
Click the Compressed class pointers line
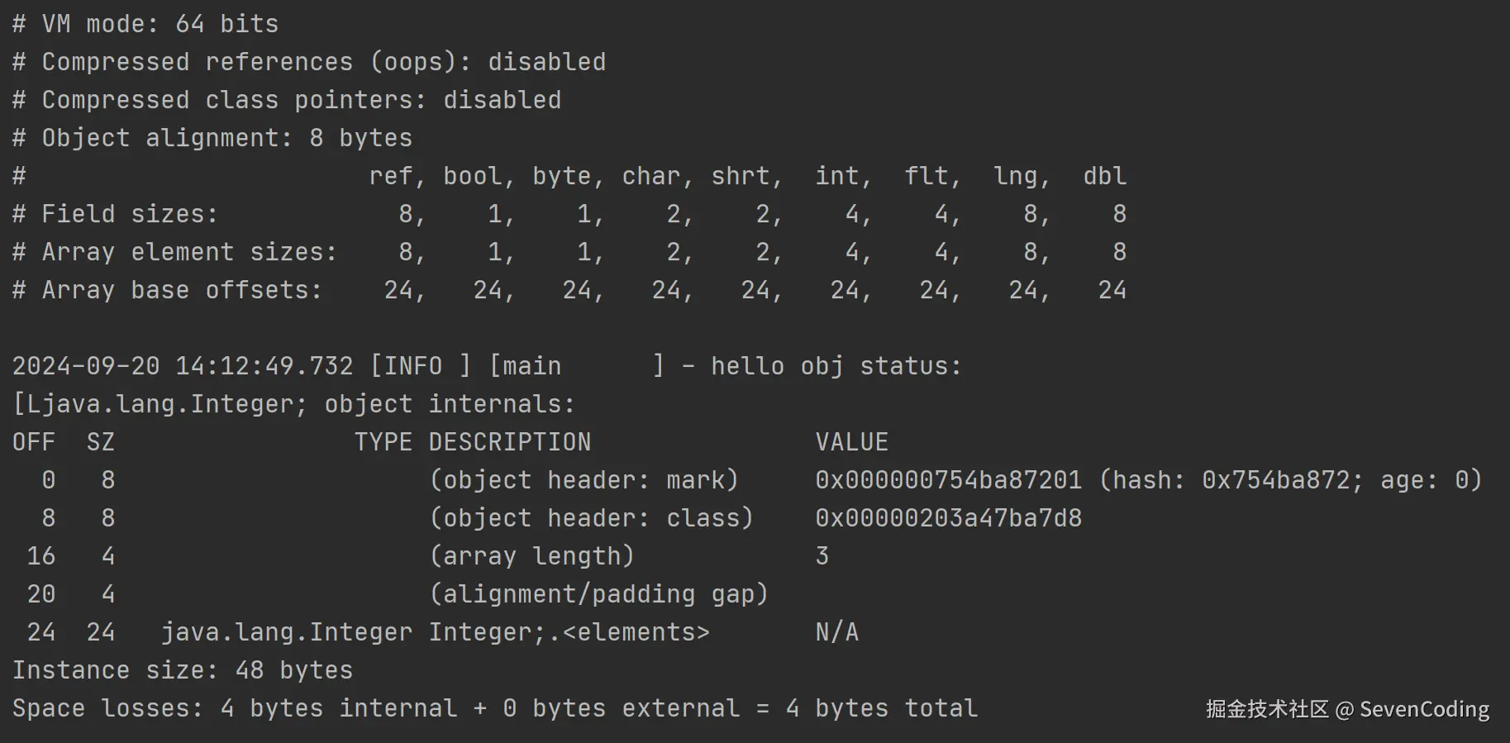click(287, 100)
